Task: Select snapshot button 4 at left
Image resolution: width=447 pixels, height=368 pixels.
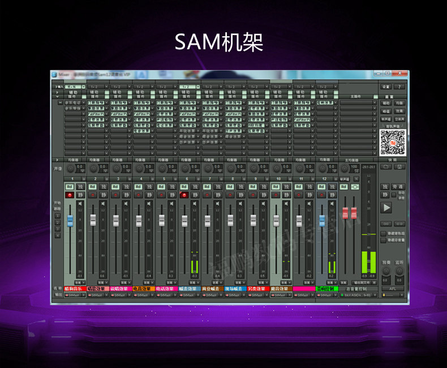Action: [x=58, y=236]
